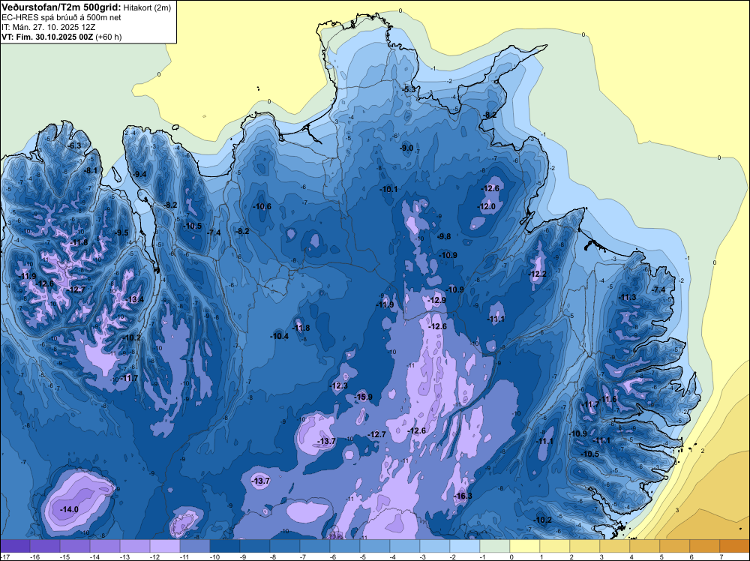Select the legend swatch between -6 and -5

click(345, 546)
